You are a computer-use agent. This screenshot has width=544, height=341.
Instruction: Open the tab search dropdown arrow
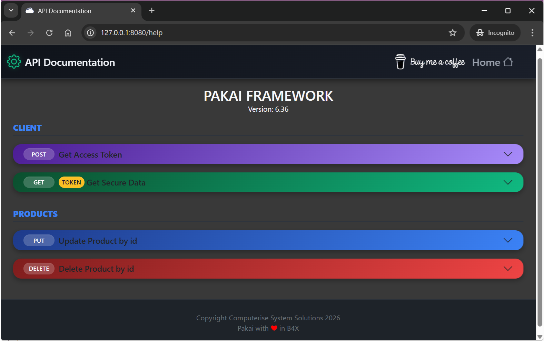[11, 11]
